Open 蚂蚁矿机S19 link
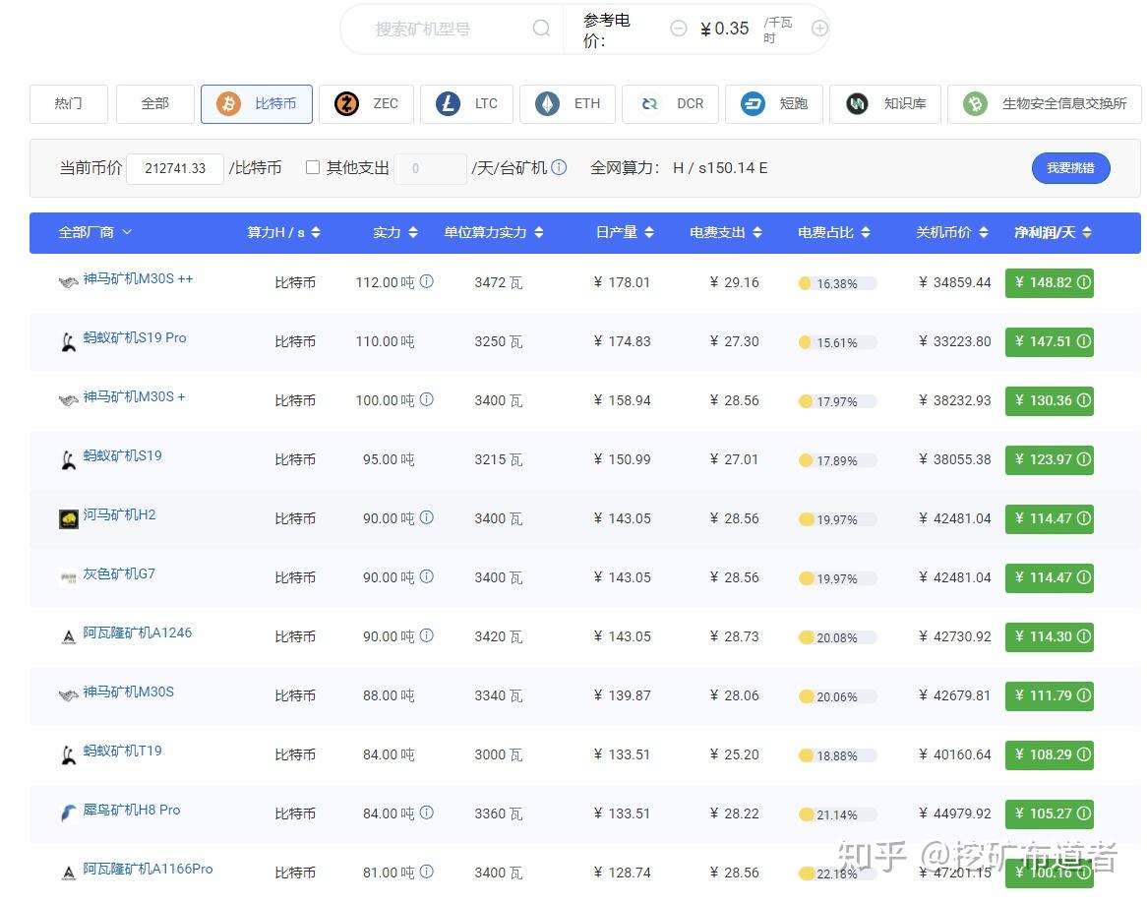Viewport: 1147px width, 903px height. click(x=122, y=455)
